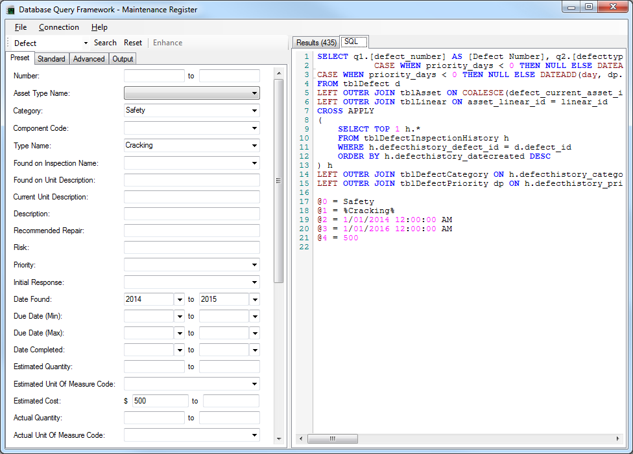
Task: Switch to the Results (435) tab
Action: (x=316, y=43)
